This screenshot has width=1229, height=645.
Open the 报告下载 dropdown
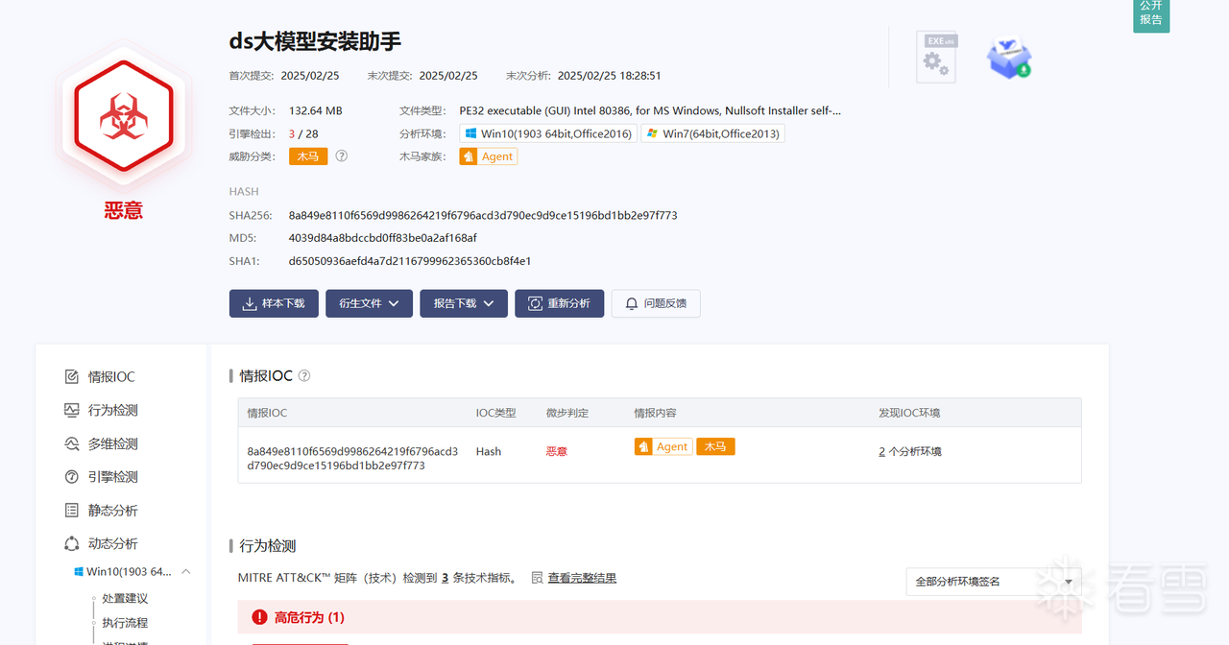[x=464, y=303]
